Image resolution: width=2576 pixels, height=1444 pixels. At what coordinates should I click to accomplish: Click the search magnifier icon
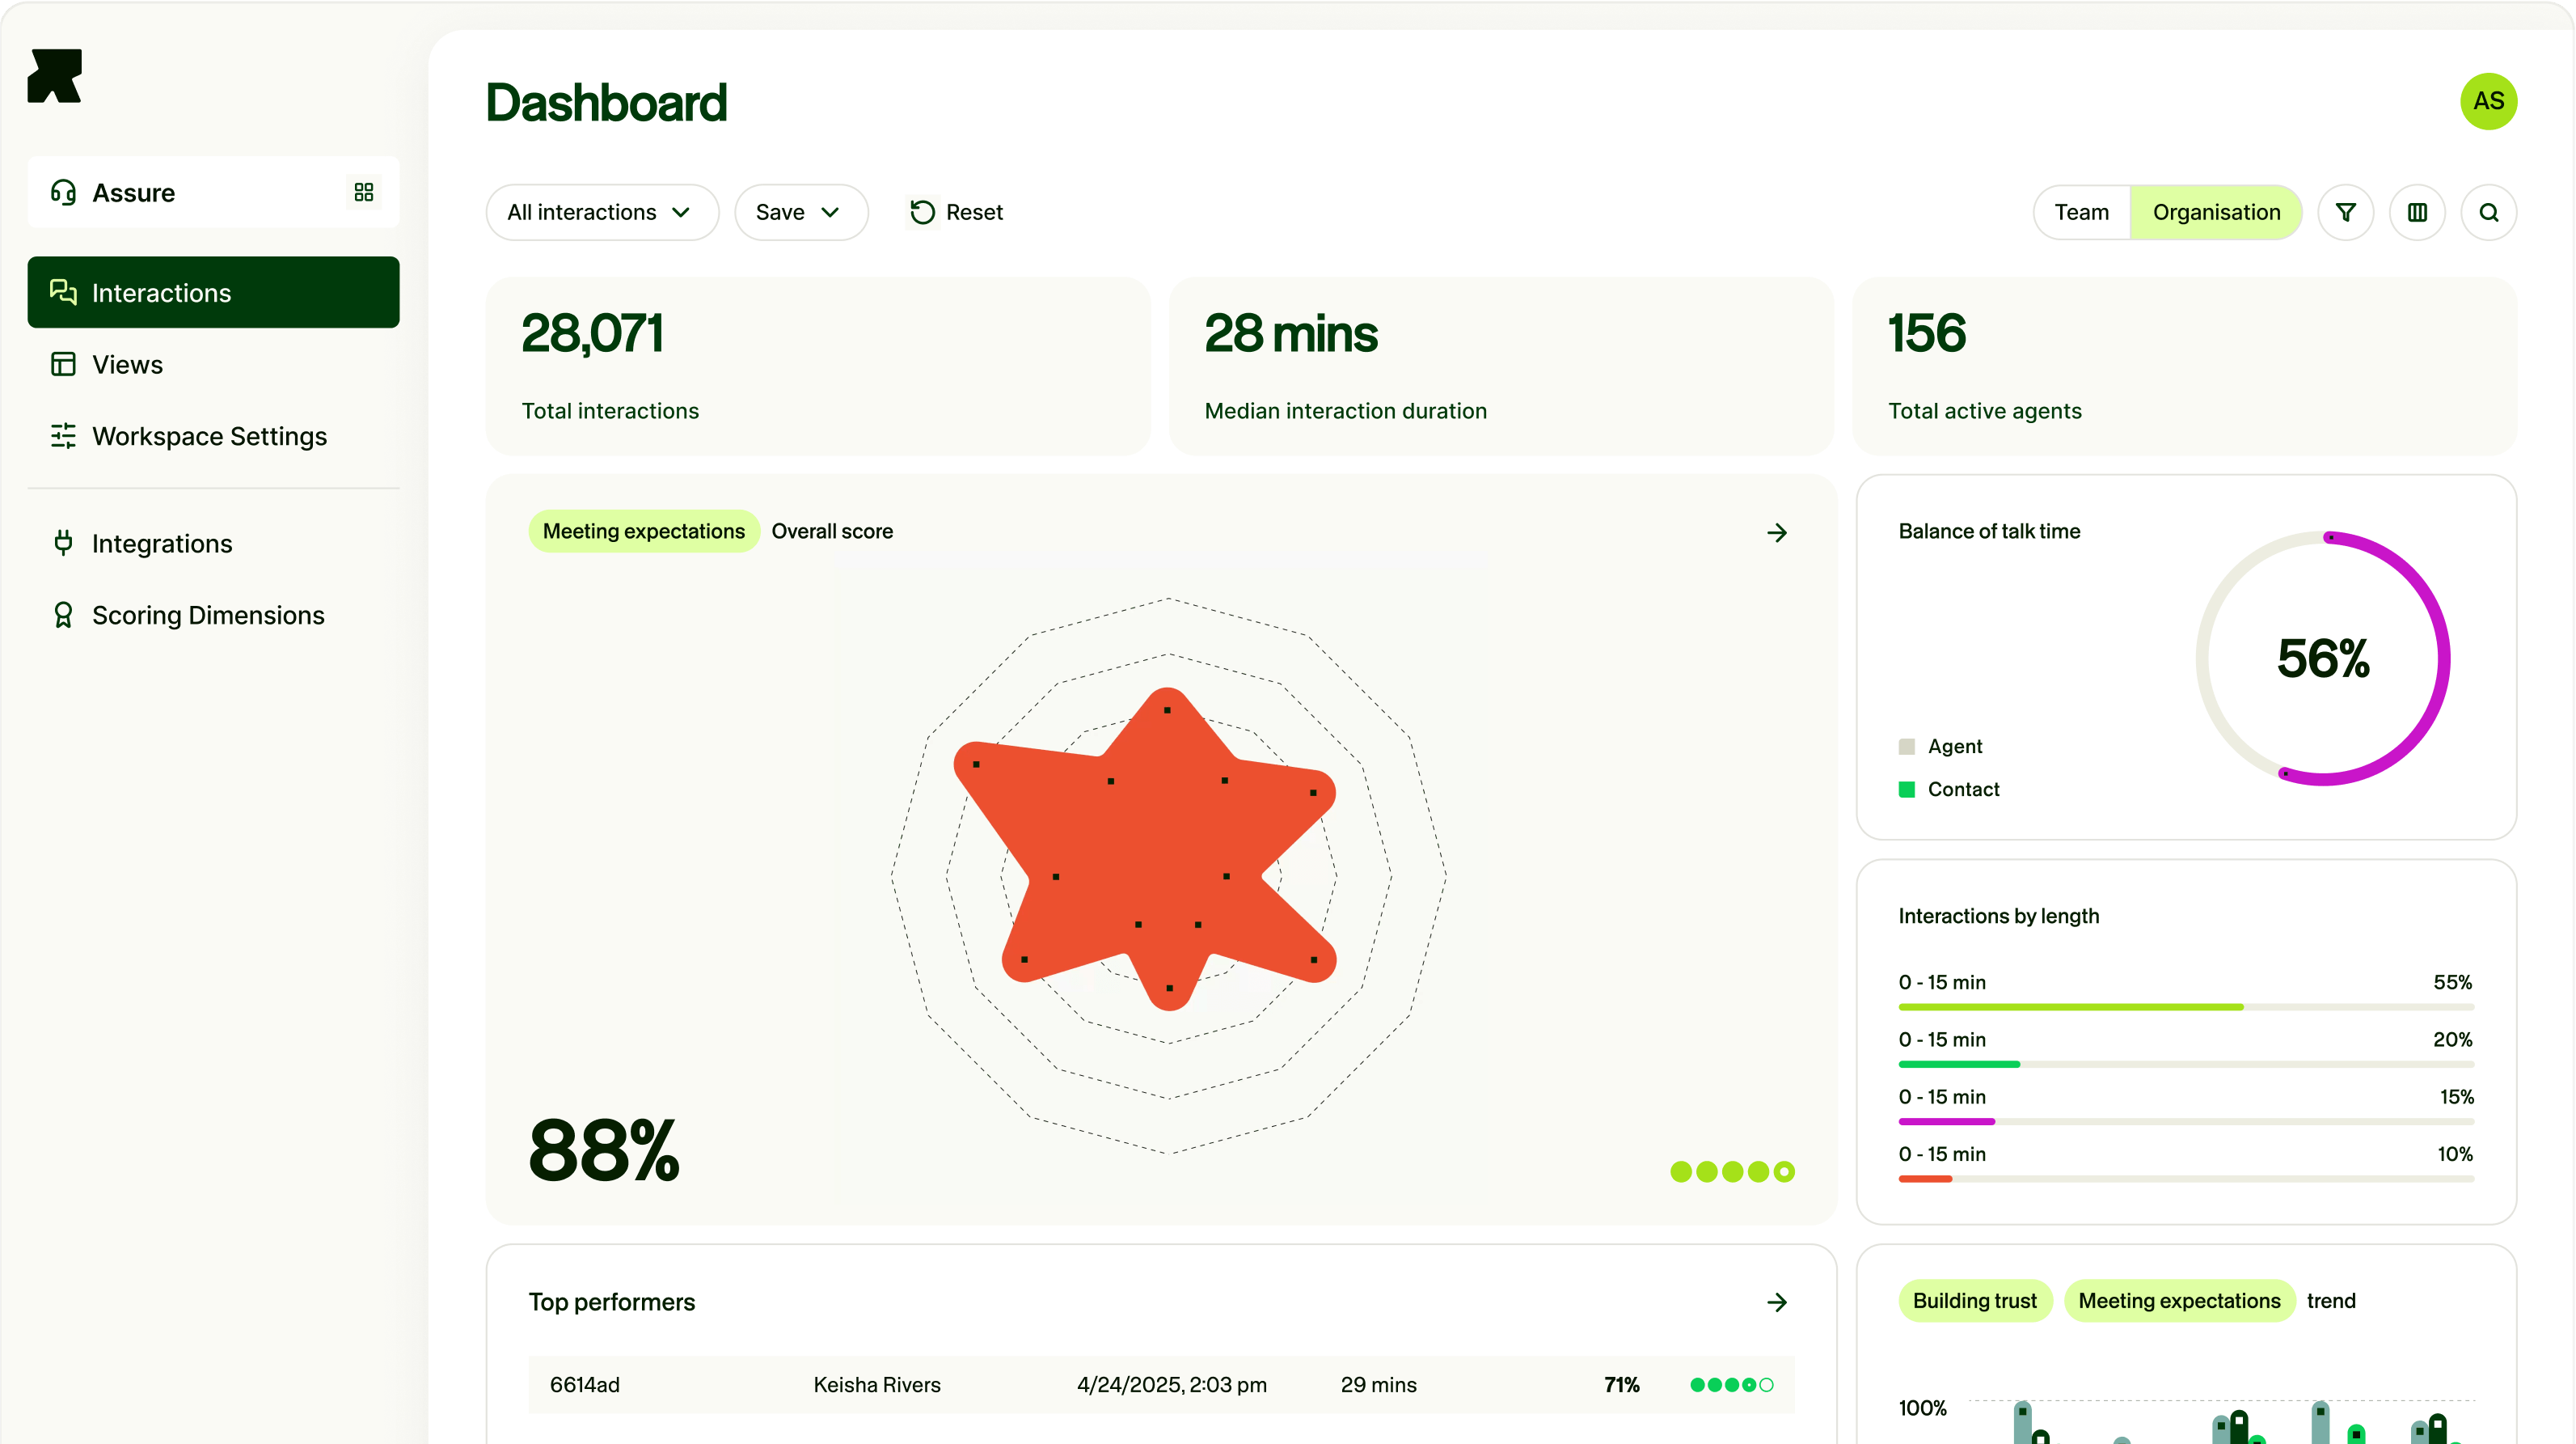click(2488, 212)
